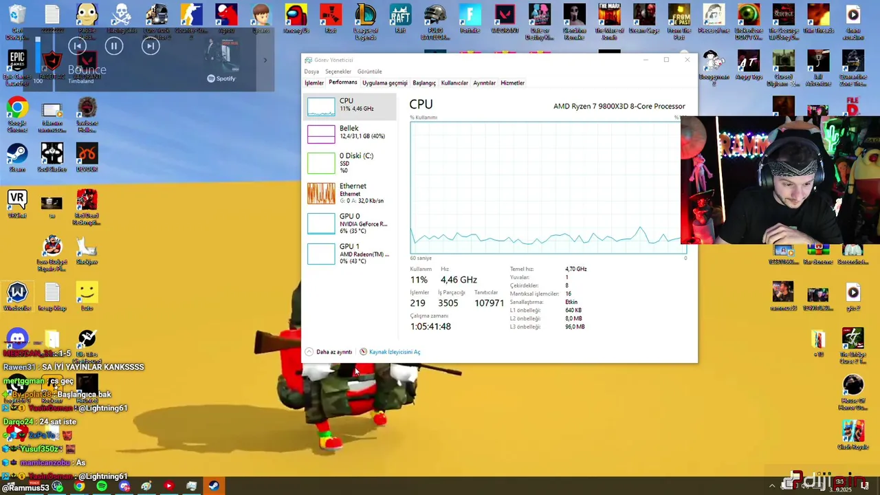Switch to the İşlemler tab
Screen dimensions: 880x495
click(x=314, y=83)
